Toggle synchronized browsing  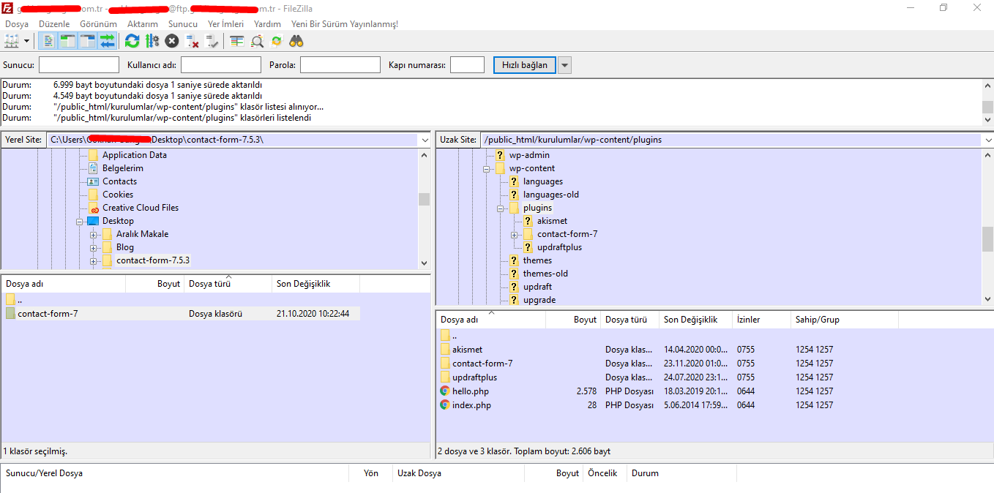277,41
